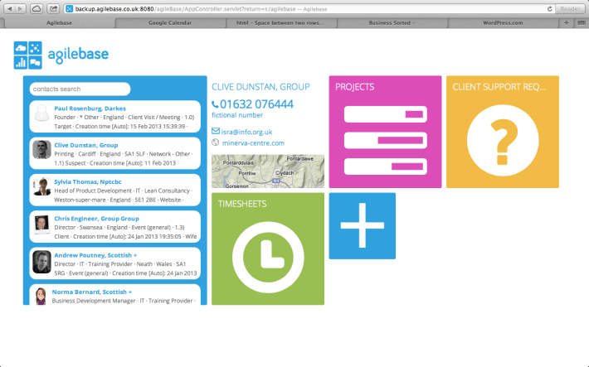Click the globe website icon
Image resolution: width=589 pixels, height=367 pixels.
click(x=215, y=142)
